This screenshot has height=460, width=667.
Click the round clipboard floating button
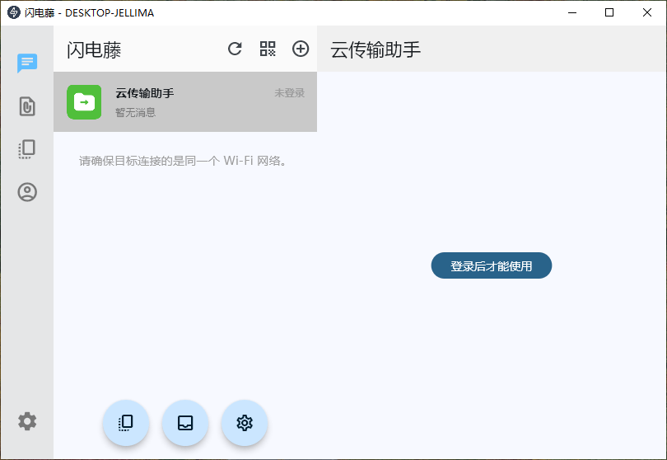click(126, 423)
